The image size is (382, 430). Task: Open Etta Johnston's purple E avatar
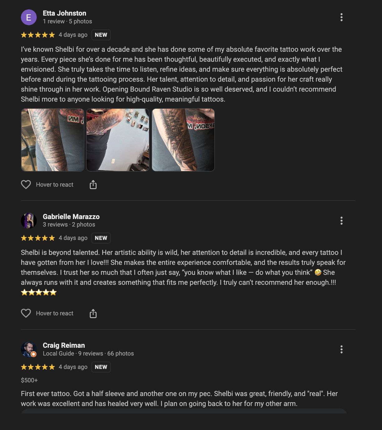click(x=29, y=17)
